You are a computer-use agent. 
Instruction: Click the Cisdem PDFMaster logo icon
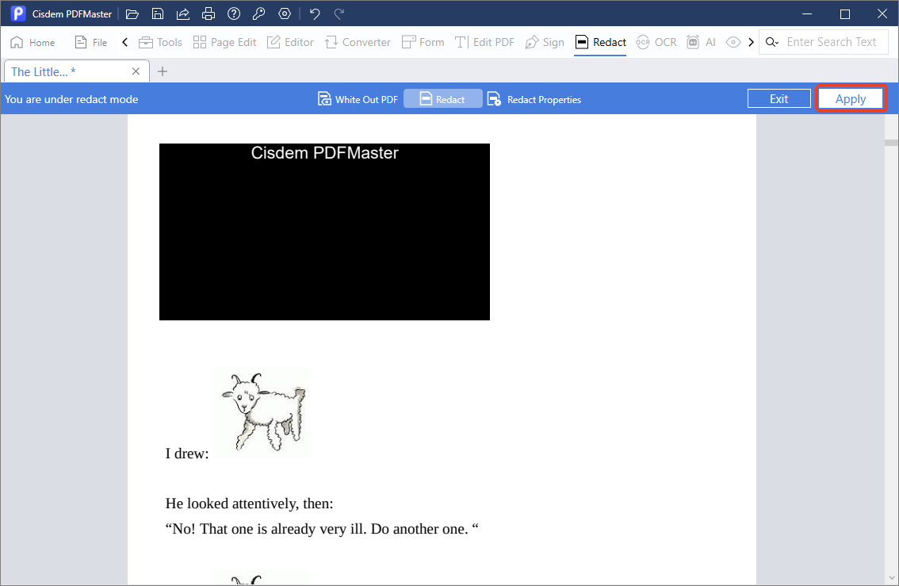tap(17, 13)
